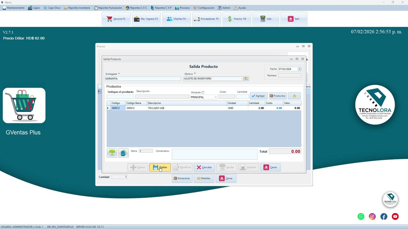408x229 pixels.
Task: Click the Indique el producto input field
Action: point(120,97)
